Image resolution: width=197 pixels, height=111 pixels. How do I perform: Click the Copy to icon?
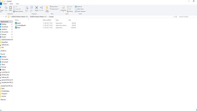[31, 8]
